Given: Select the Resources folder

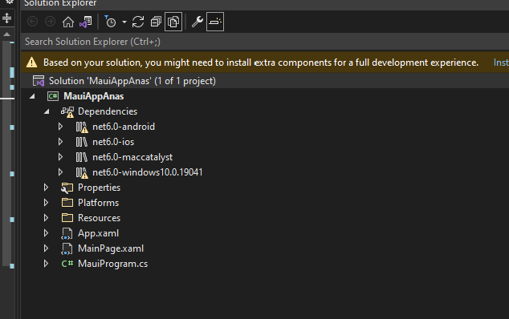Looking at the screenshot, I should pyautogui.click(x=99, y=218).
